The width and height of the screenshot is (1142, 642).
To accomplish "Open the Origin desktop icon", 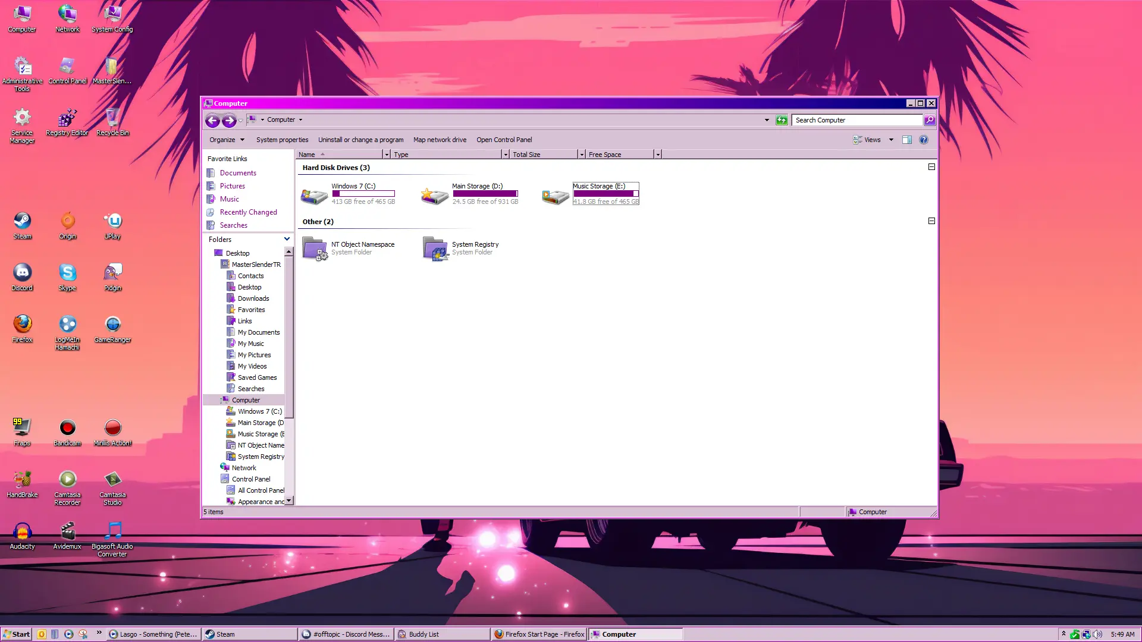I will (x=68, y=221).
